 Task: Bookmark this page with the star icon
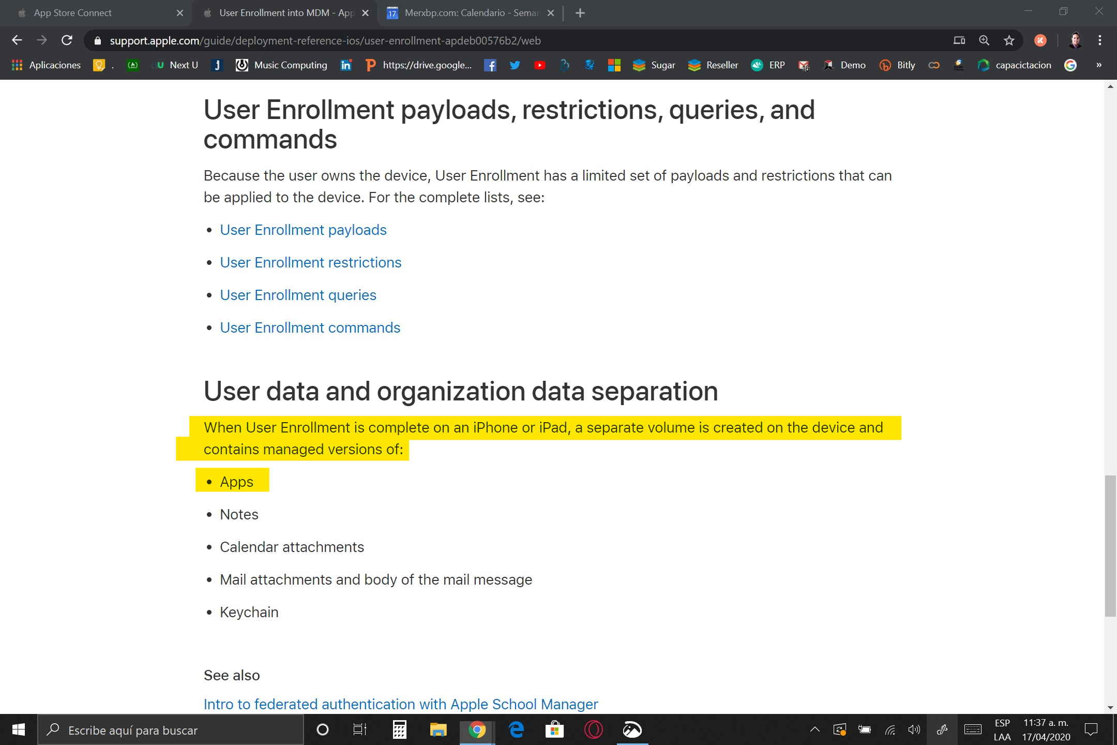(1009, 40)
